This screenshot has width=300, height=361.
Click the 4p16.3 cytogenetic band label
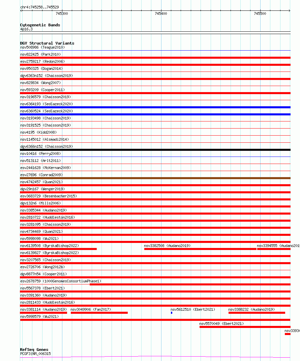[x=26, y=29]
